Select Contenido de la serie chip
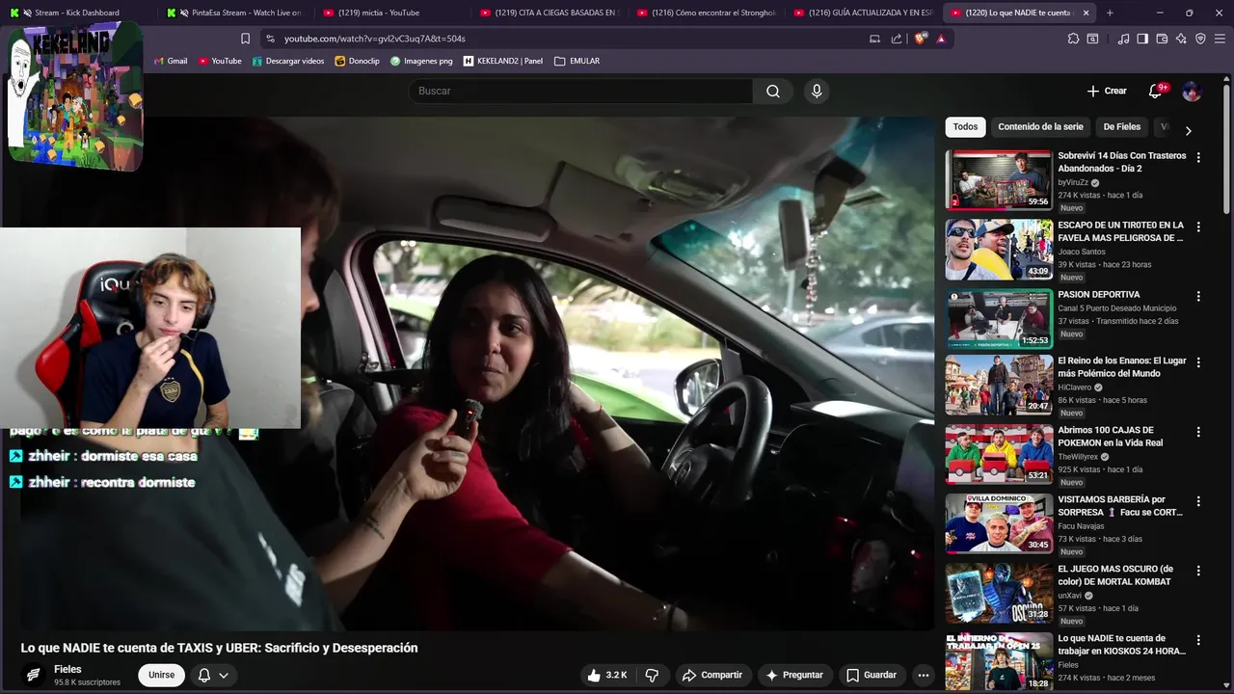This screenshot has height=694, width=1234. (1040, 126)
